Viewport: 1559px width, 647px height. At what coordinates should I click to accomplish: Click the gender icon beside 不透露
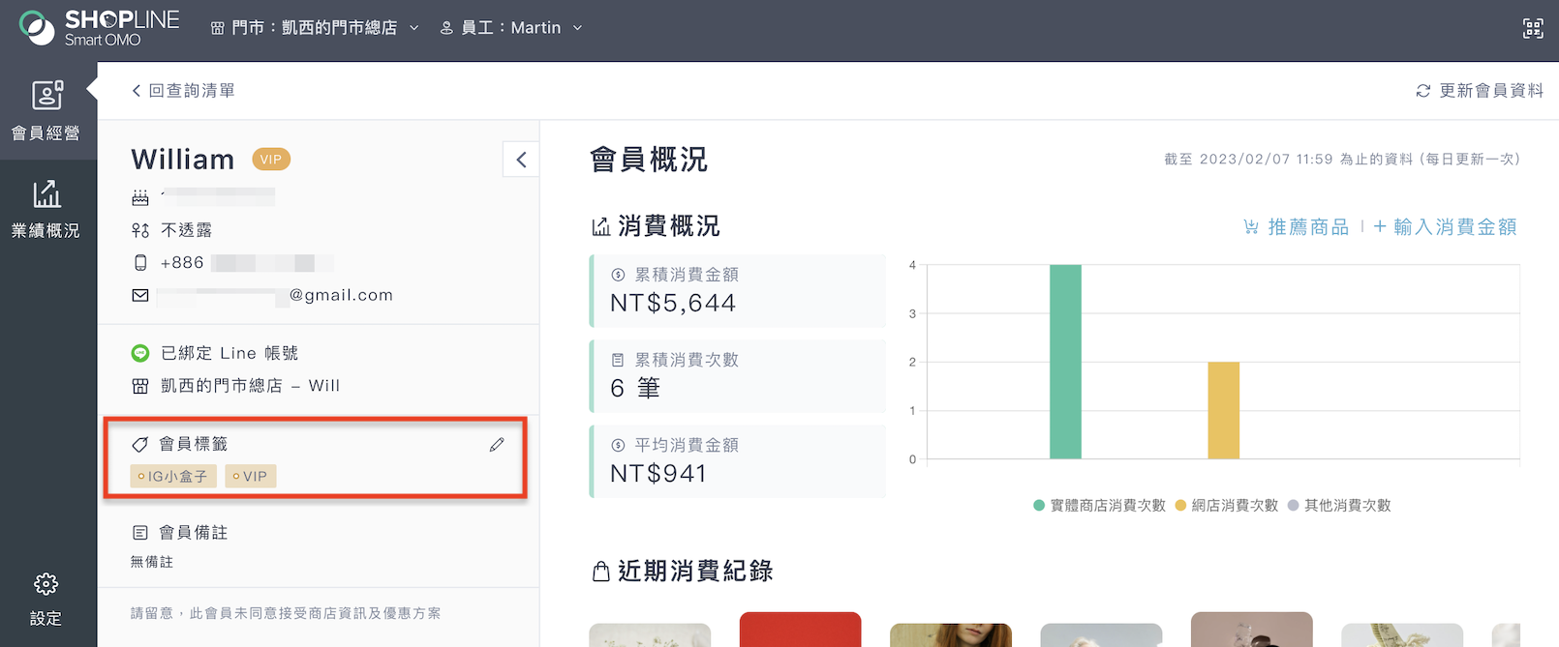(x=140, y=230)
